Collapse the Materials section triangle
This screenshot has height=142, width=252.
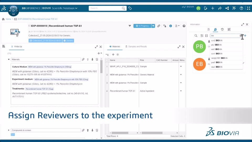pyautogui.click(x=9, y=59)
